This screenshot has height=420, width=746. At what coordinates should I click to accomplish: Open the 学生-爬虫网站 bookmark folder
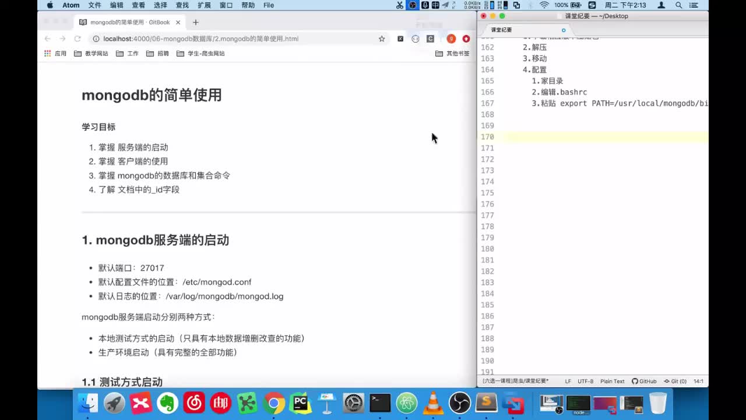[x=201, y=53]
